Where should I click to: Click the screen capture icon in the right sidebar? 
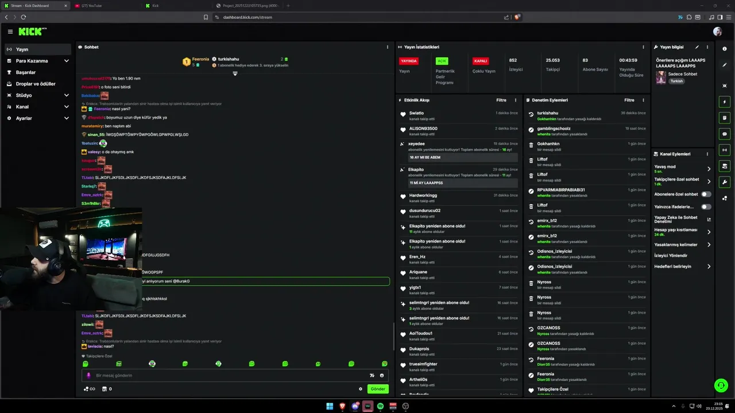click(x=725, y=85)
